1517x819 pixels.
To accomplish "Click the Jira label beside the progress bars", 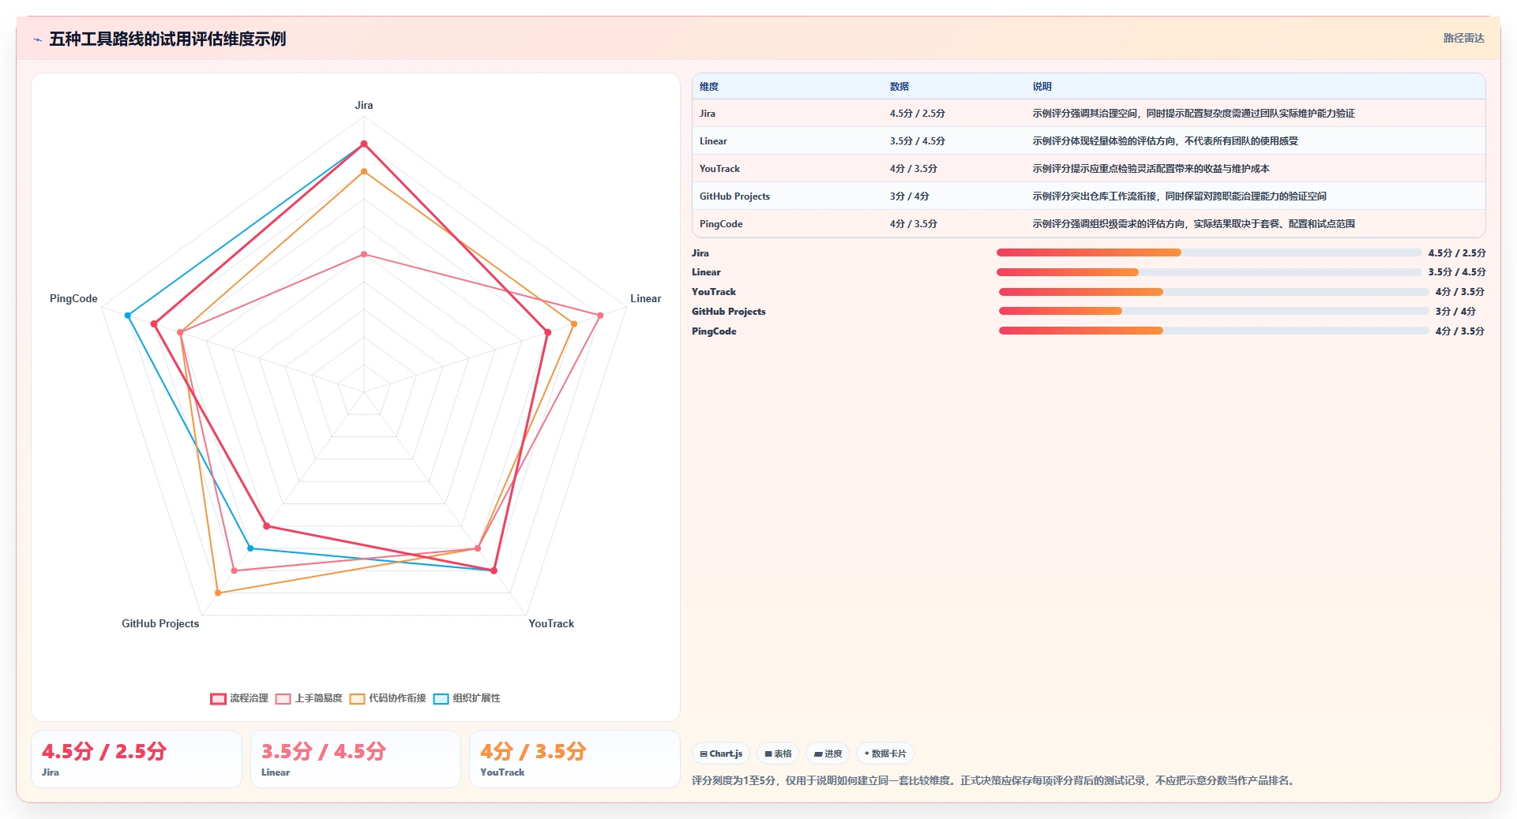I will (x=700, y=253).
